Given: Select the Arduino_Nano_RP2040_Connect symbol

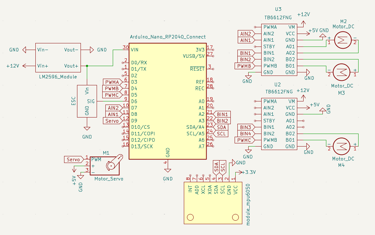Looking at the screenshot, I should [x=167, y=101].
